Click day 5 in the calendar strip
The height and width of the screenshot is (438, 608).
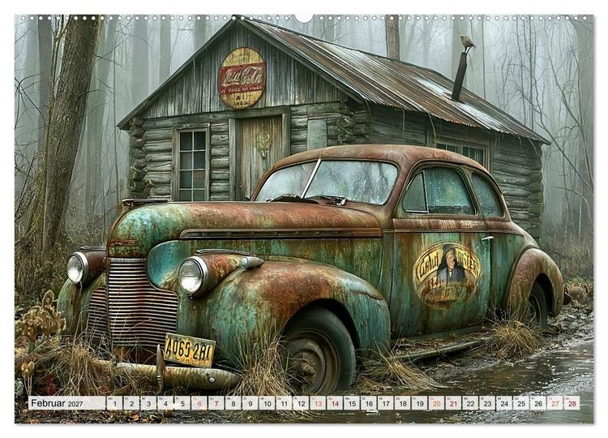click(182, 403)
